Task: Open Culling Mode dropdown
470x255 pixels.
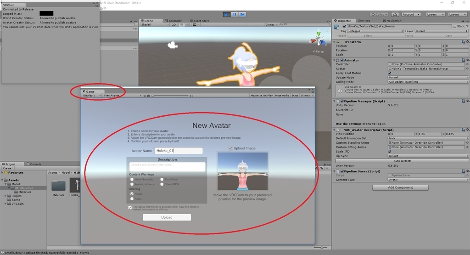Action: [428, 82]
